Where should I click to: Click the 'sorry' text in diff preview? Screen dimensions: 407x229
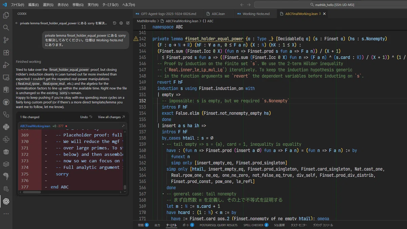pos(62,174)
